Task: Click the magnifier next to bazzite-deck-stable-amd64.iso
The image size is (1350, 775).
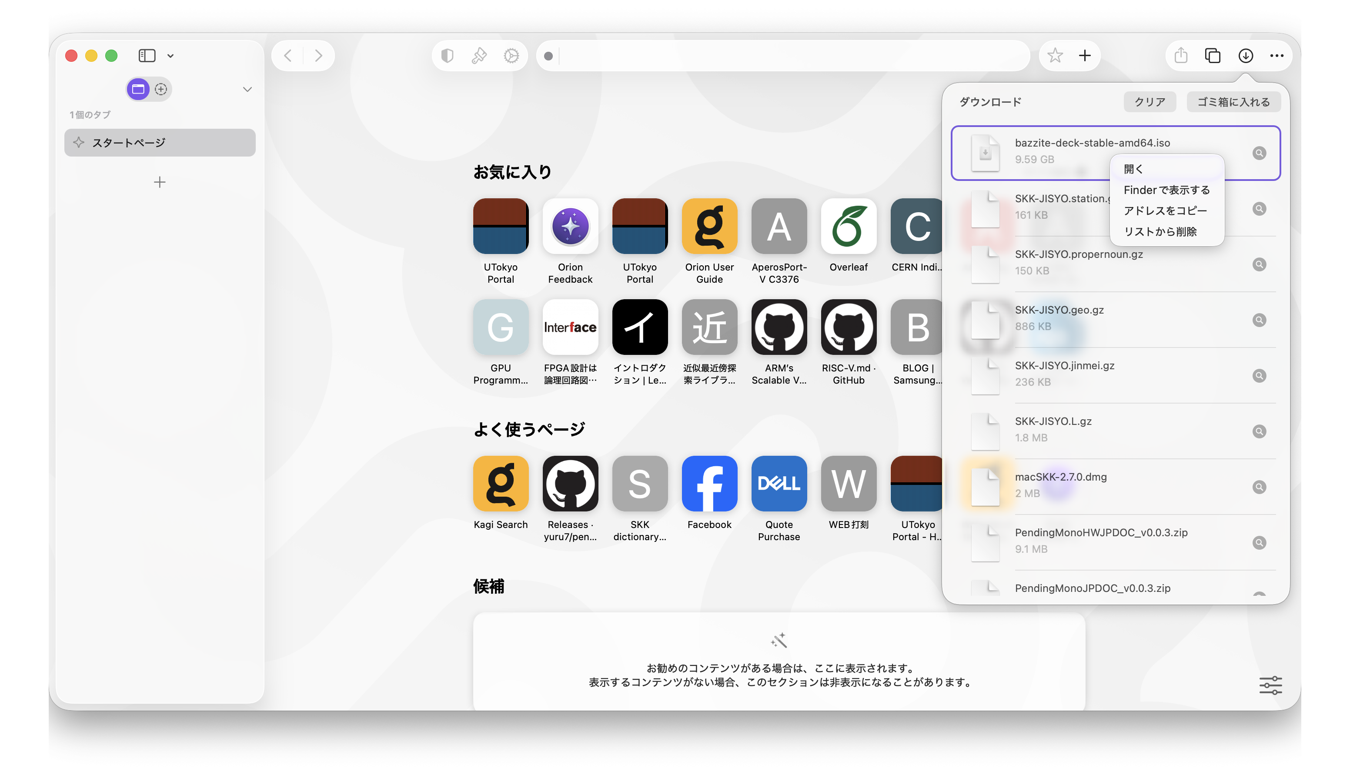Action: [1259, 153]
